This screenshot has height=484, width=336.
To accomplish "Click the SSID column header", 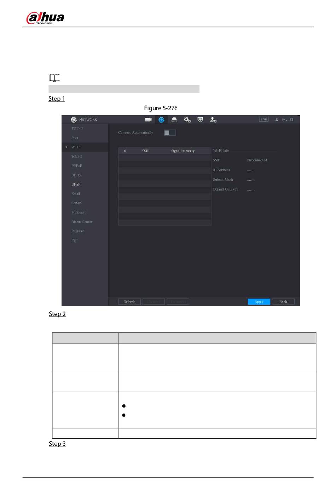I will (x=146, y=151).
